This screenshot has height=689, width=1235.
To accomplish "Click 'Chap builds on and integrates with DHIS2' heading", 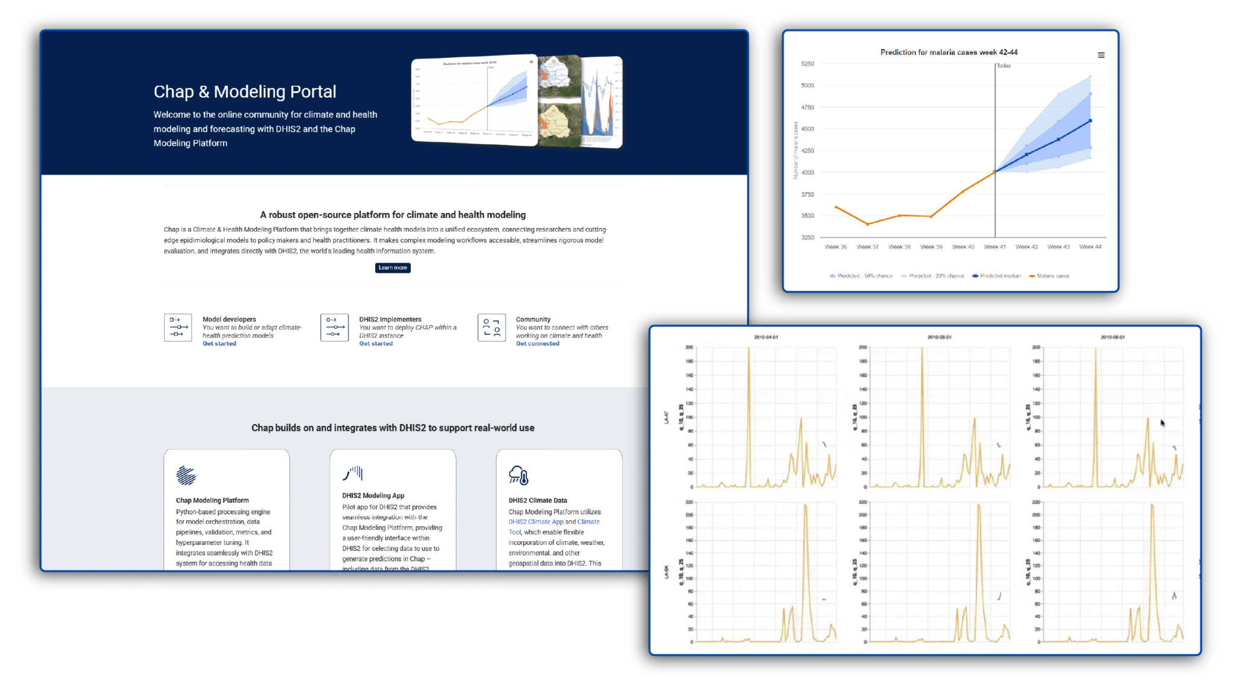I will pos(393,428).
